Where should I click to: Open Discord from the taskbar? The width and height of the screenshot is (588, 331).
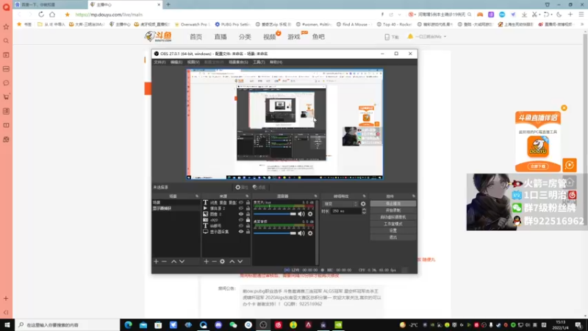click(218, 325)
